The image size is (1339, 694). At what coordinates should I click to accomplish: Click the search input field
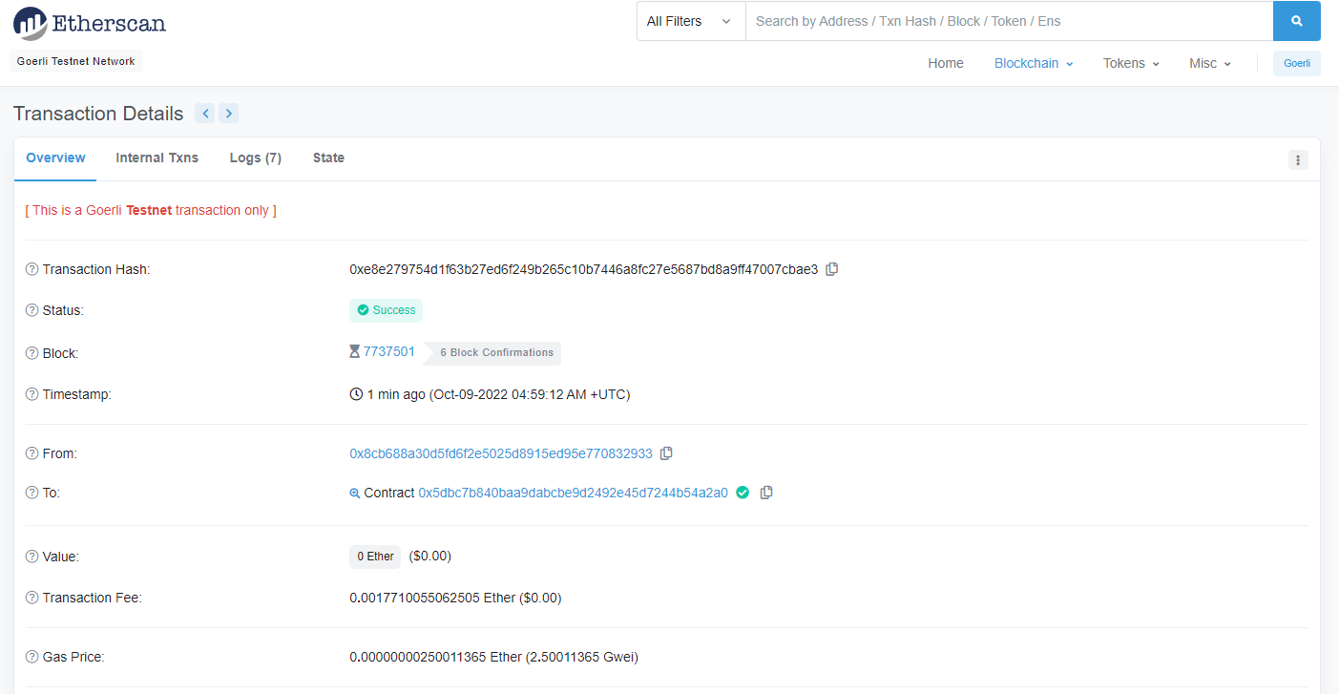(1009, 21)
